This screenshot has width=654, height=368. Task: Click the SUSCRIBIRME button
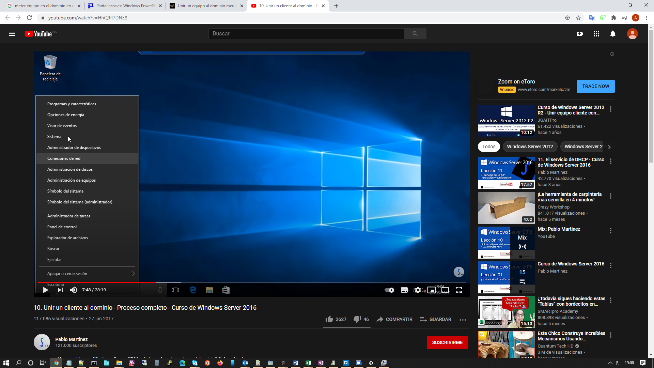coord(448,342)
